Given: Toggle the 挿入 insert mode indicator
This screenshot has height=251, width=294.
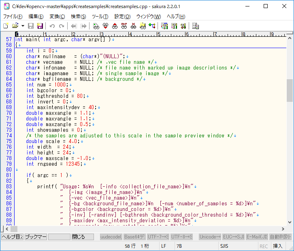Looking at the screenshot, I should pyautogui.click(x=278, y=246).
